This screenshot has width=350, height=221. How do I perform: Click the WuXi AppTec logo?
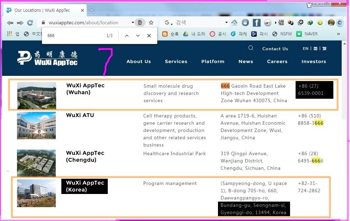(x=47, y=58)
